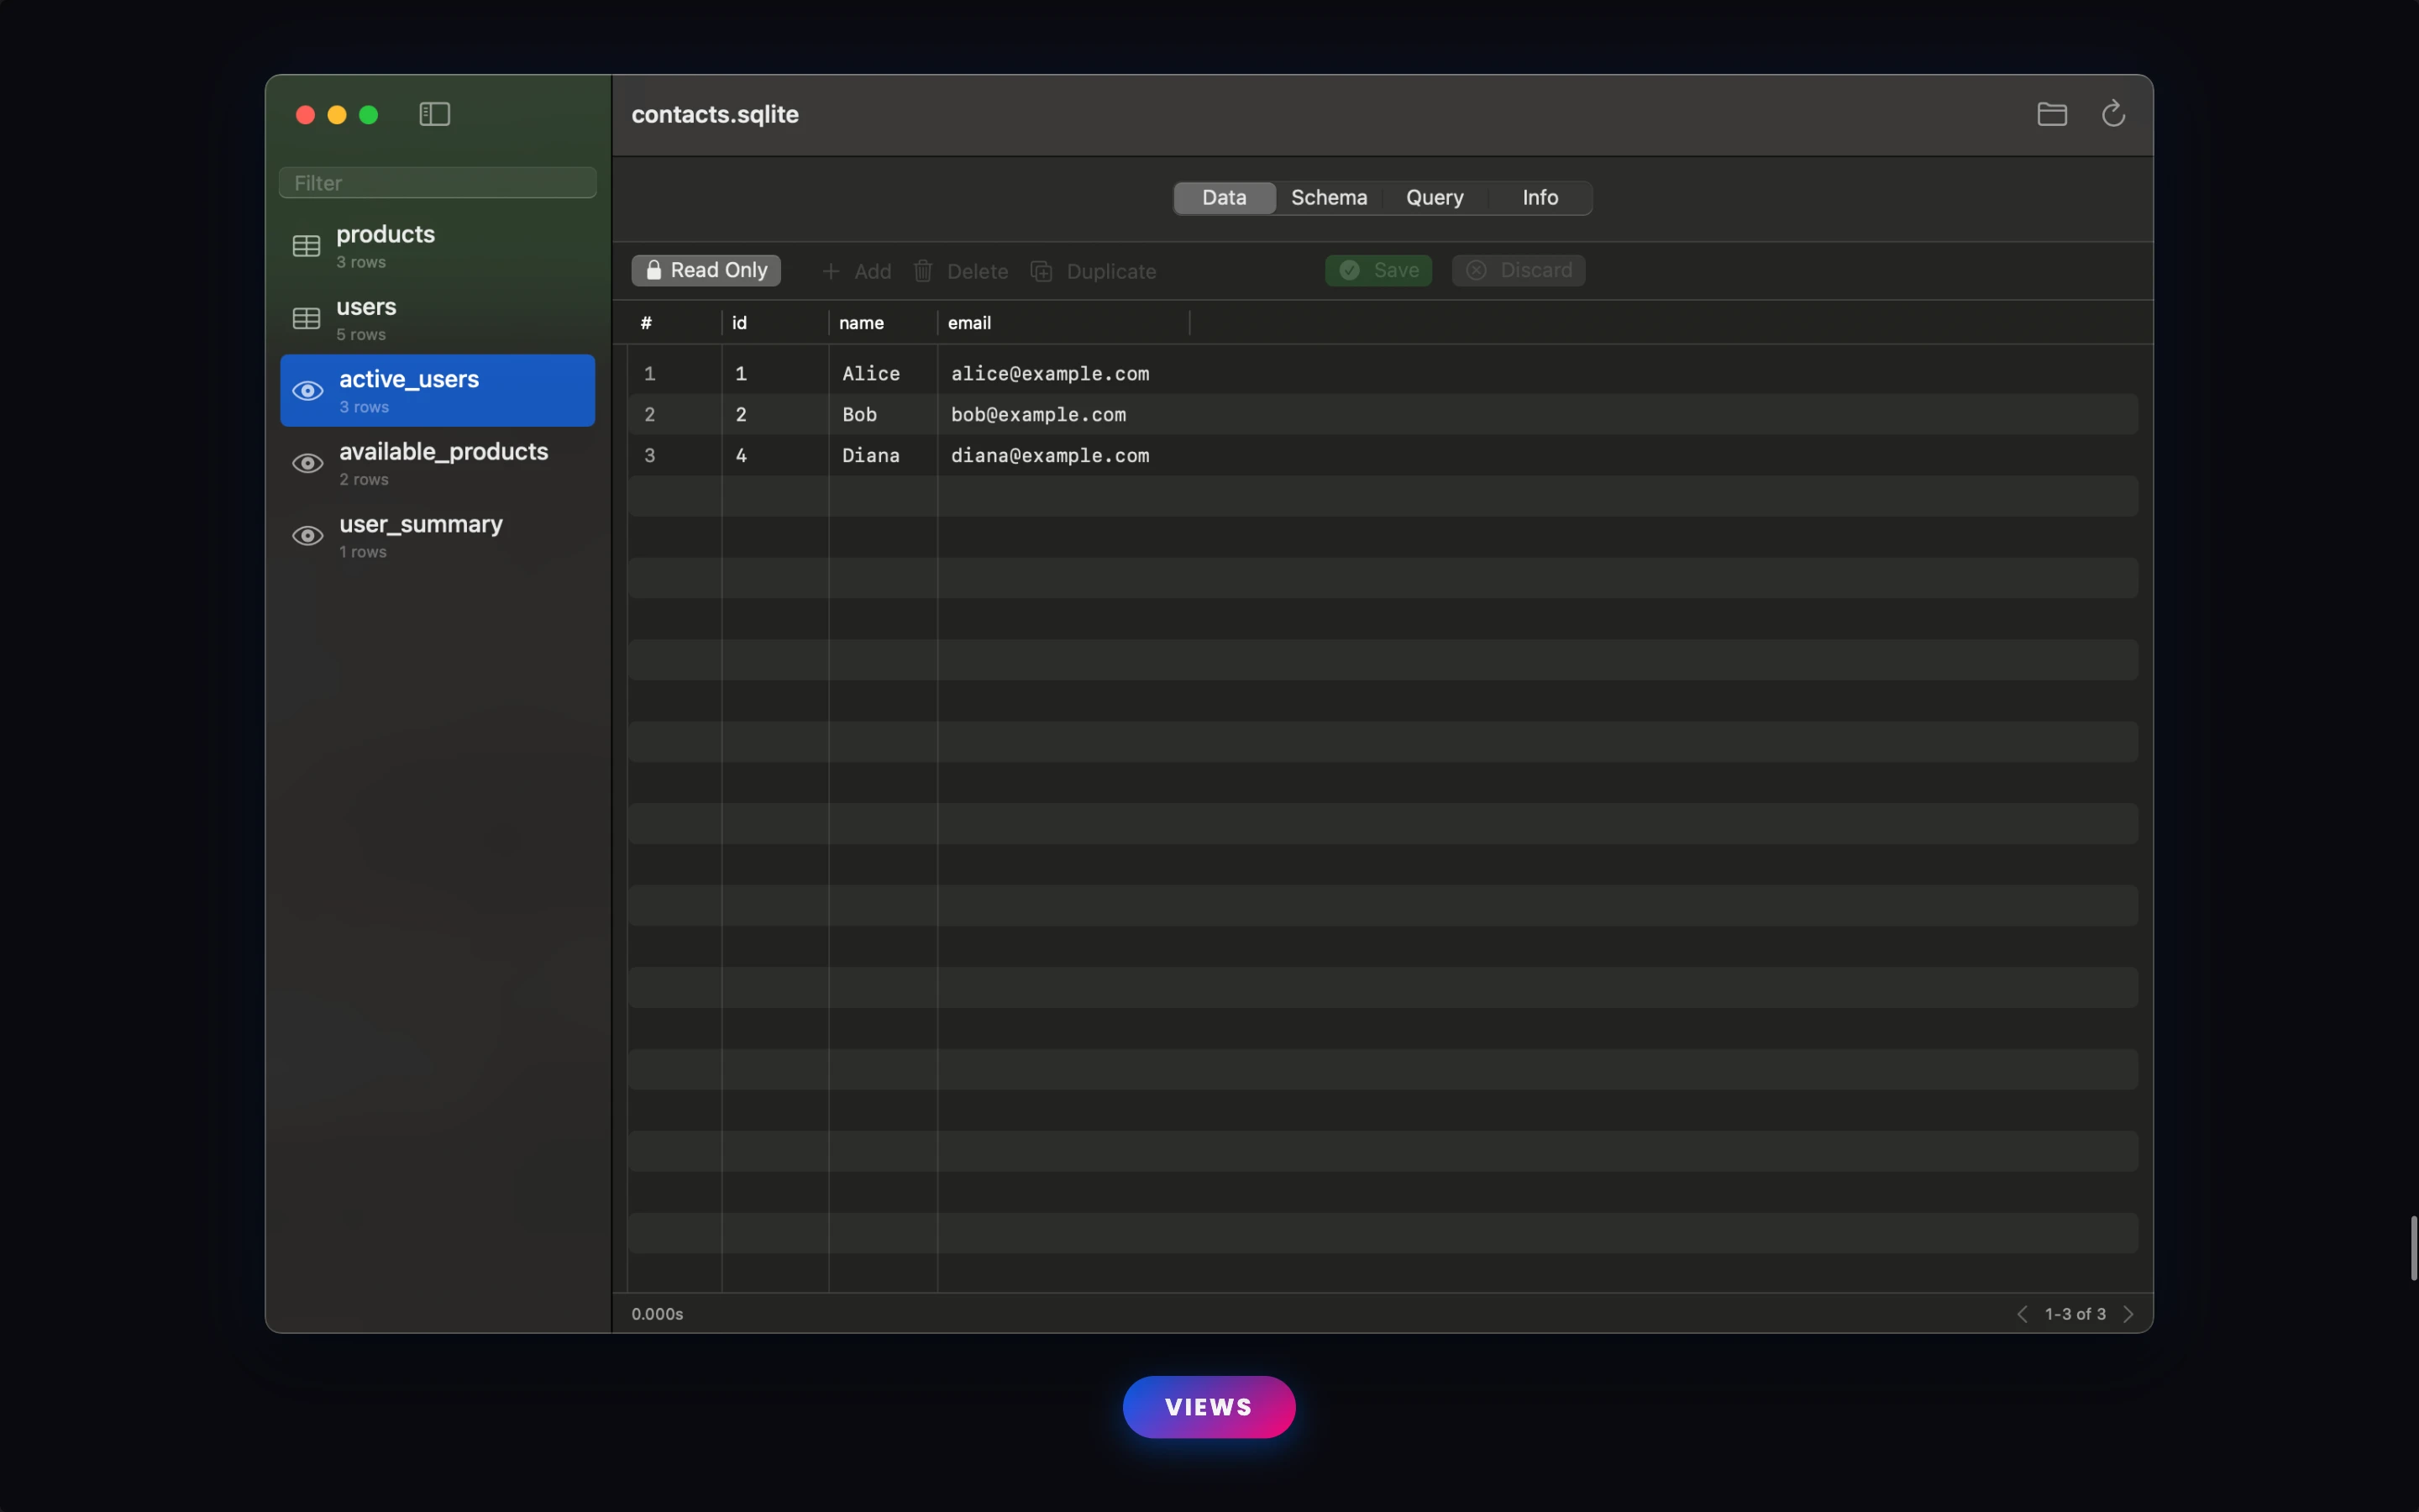
Task: Discard pending changes
Action: [1518, 270]
